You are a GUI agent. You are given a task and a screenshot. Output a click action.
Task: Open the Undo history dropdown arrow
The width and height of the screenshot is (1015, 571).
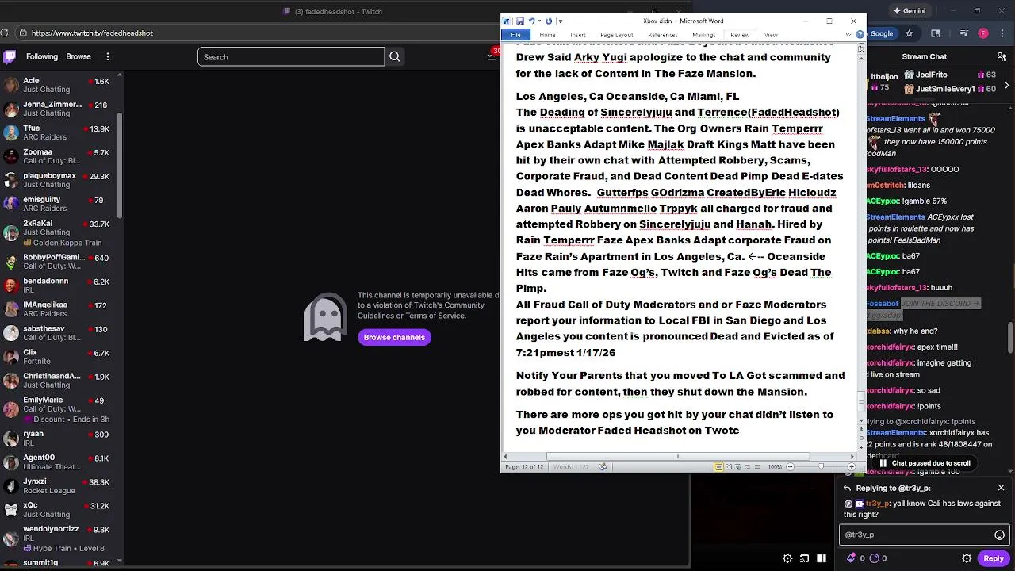(x=539, y=21)
